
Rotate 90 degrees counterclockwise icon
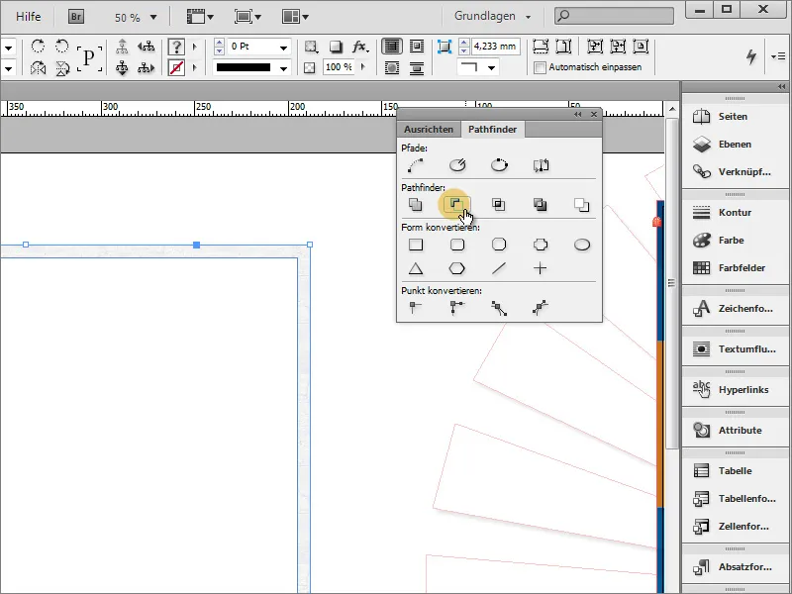pos(62,47)
